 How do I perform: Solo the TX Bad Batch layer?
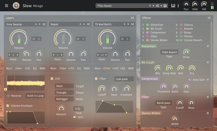tap(127, 39)
